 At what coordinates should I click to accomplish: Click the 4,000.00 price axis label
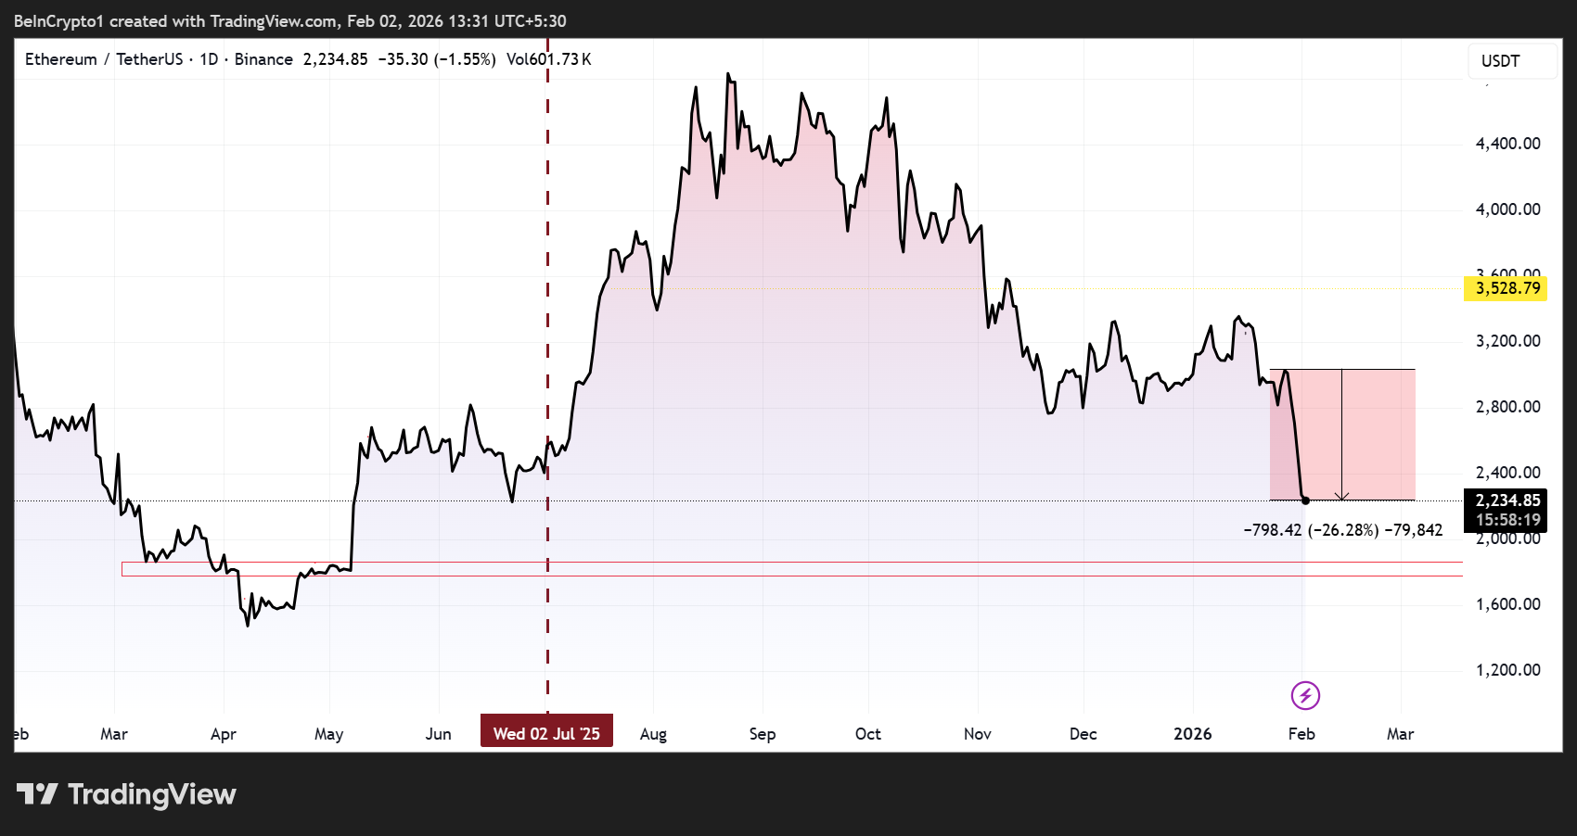1507,209
